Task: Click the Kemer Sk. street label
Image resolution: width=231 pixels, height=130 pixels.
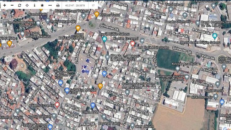Action: click(x=95, y=67)
